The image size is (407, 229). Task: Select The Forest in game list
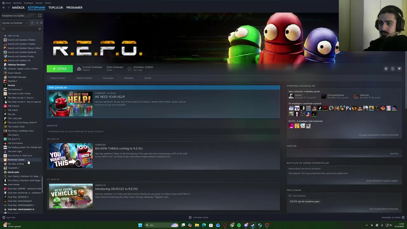pyautogui.click(x=12, y=110)
